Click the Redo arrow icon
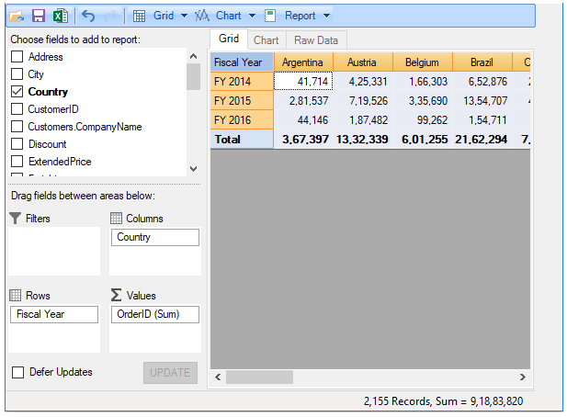This screenshot has height=417, width=567. coord(110,16)
